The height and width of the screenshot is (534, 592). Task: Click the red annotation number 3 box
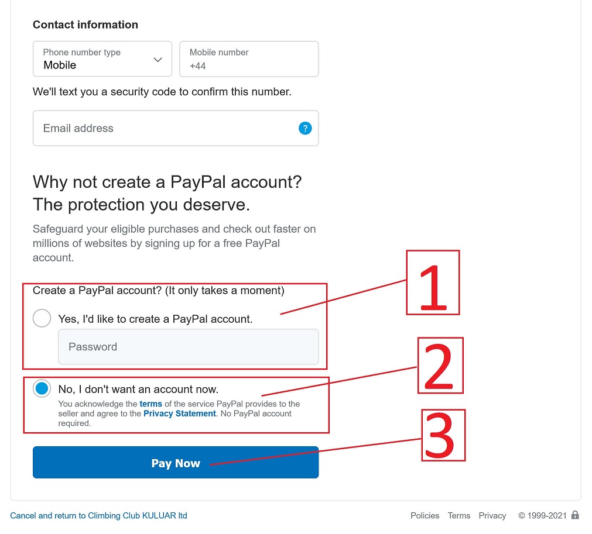click(x=443, y=436)
